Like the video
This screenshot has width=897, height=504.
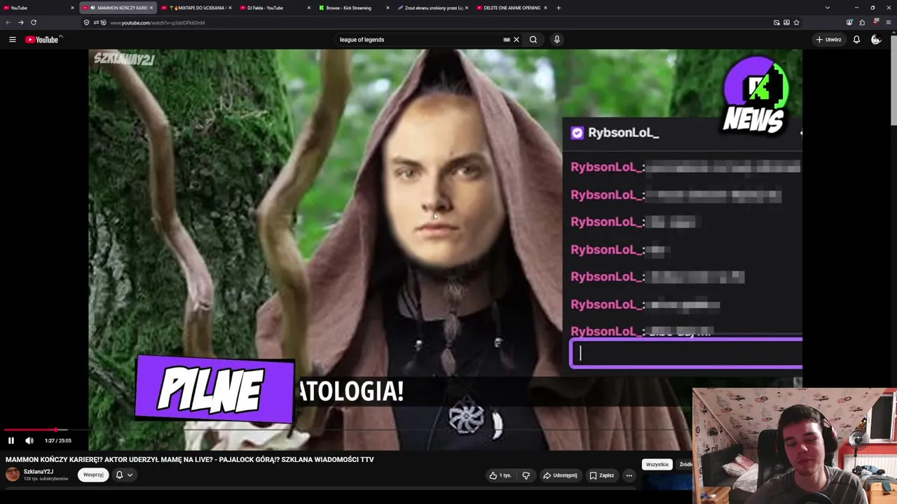pyautogui.click(x=500, y=475)
